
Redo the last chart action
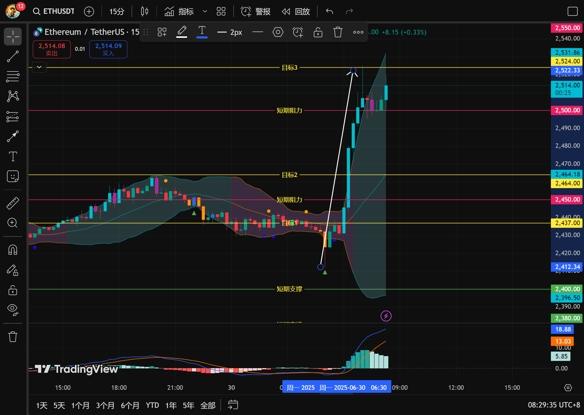coord(349,11)
